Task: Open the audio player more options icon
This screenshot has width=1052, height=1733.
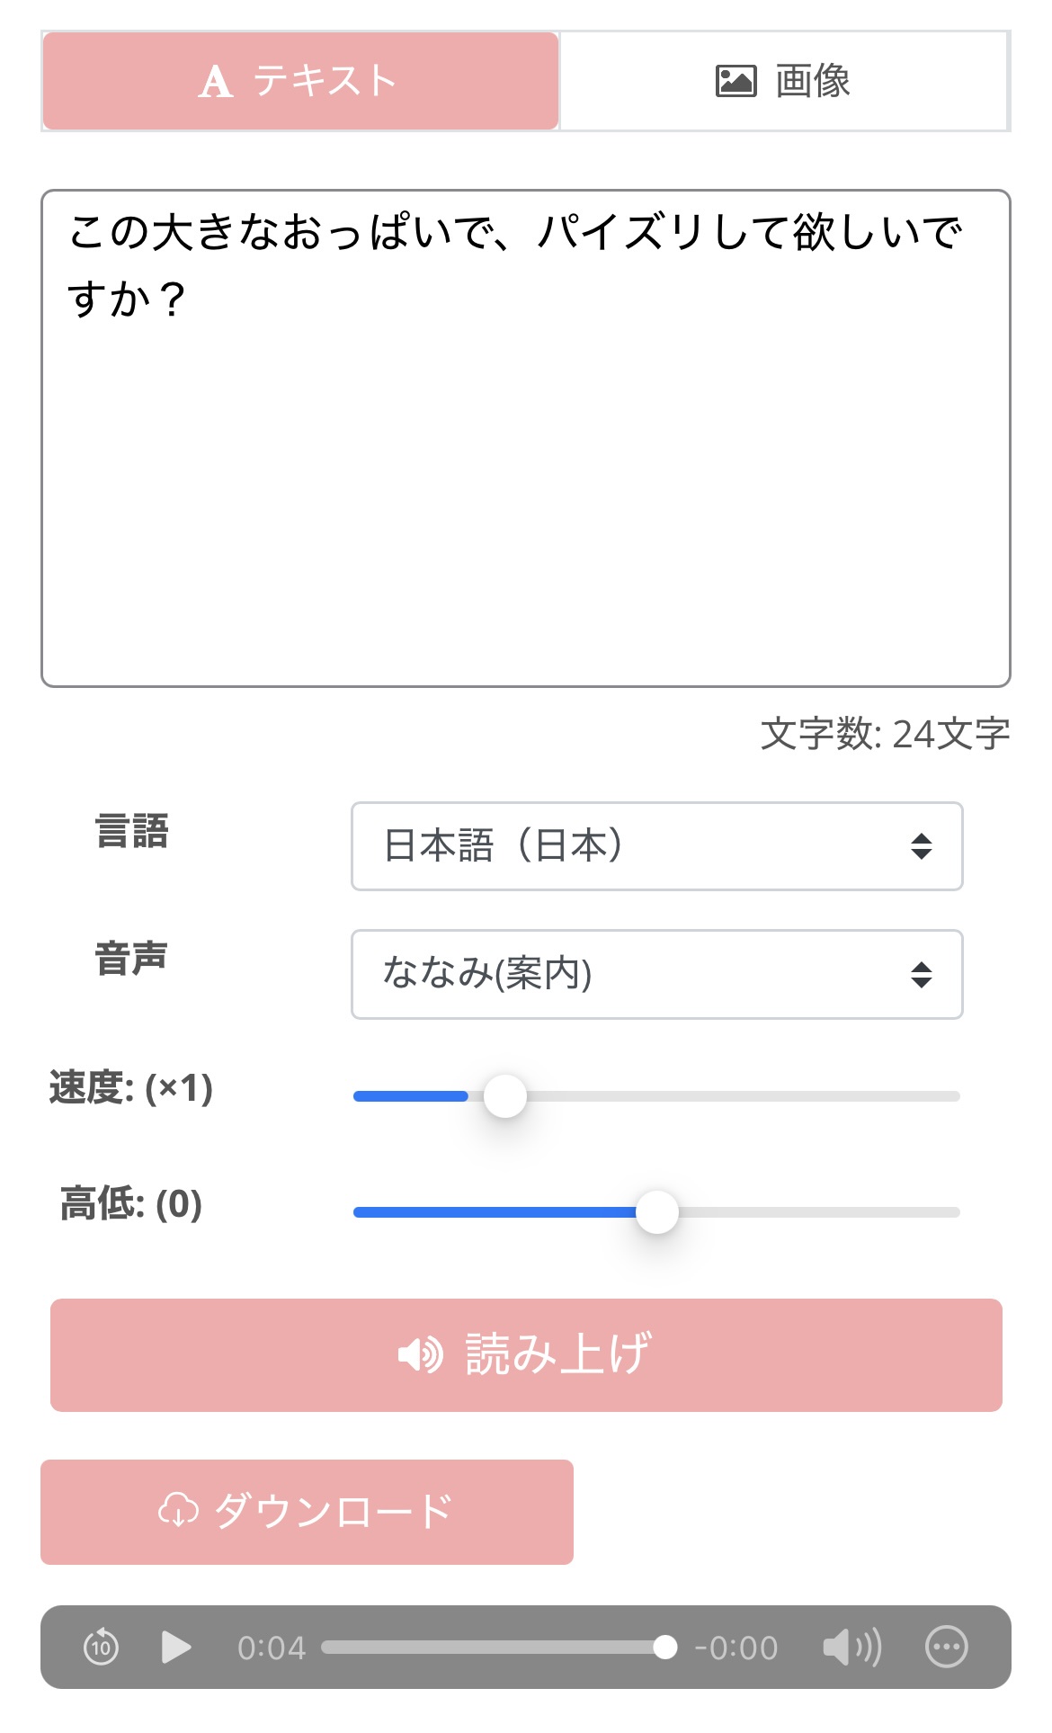Action: click(946, 1647)
